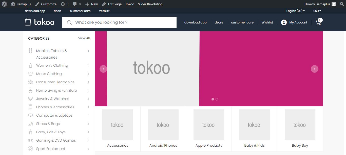Image resolution: width=346 pixels, height=155 pixels.
Task: Expand the Women's Clothing chevron
Action: (x=88, y=65)
